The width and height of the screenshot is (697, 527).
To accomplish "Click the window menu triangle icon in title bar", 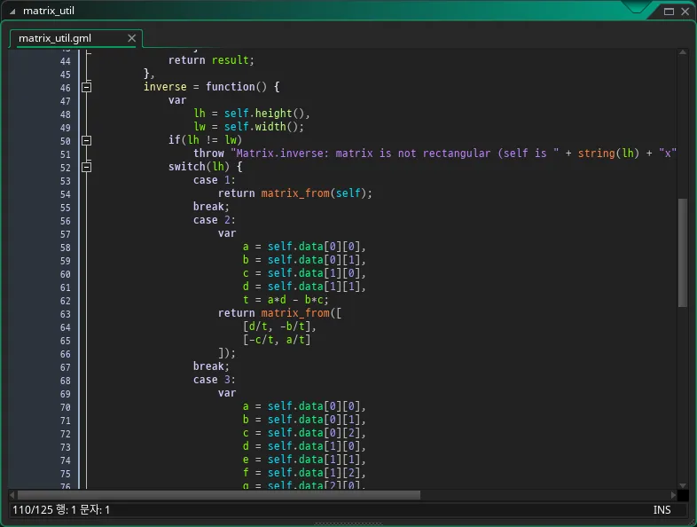I will point(12,11).
